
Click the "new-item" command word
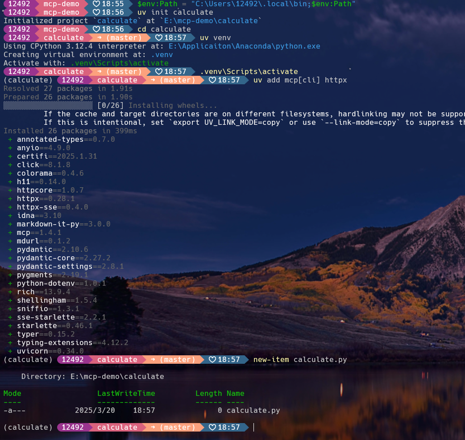271,360
